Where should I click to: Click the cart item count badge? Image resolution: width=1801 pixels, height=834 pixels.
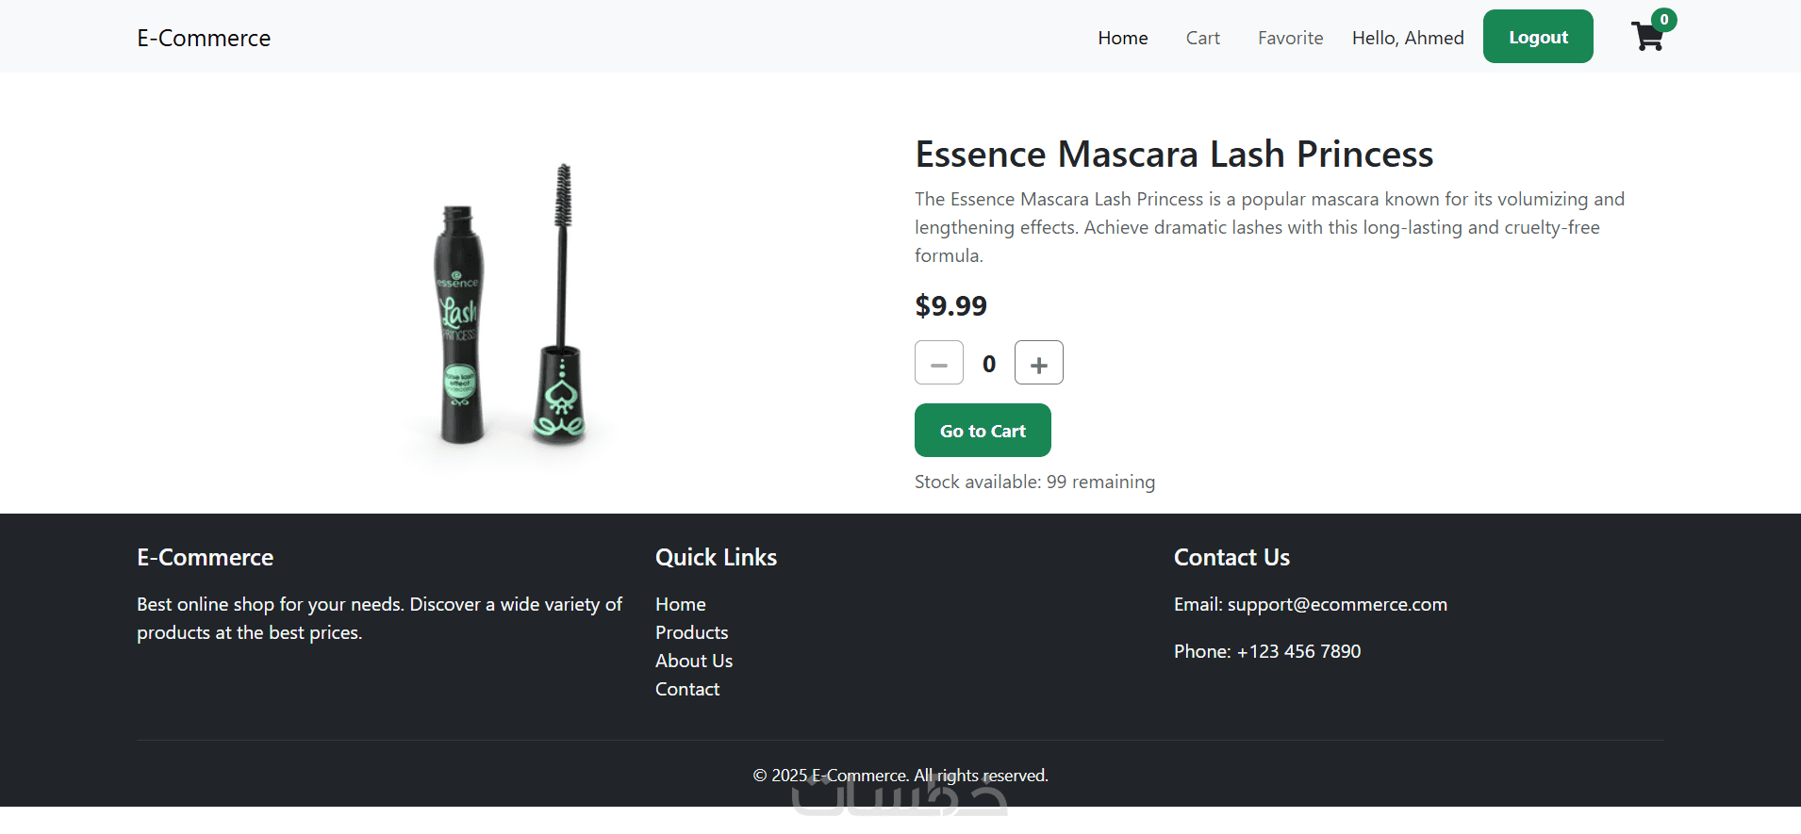(1664, 20)
